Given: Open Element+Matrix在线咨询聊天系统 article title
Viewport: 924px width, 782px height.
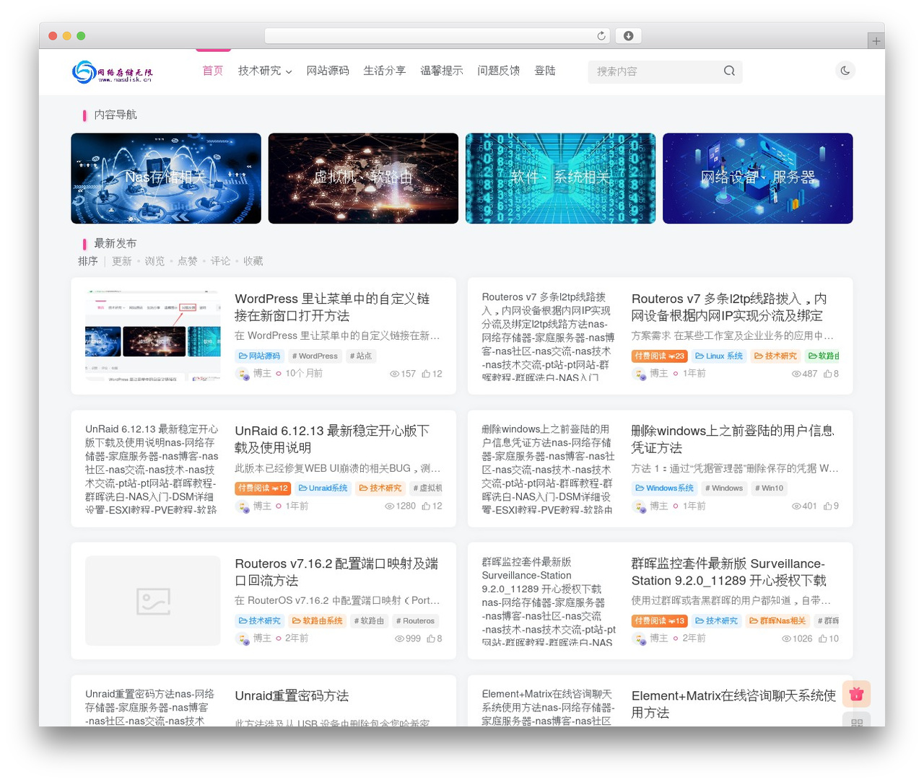Looking at the screenshot, I should pyautogui.click(x=733, y=705).
